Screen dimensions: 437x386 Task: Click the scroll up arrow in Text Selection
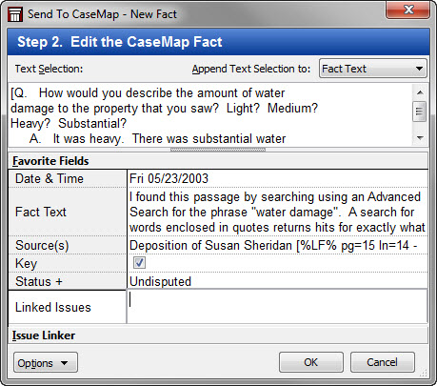click(420, 92)
